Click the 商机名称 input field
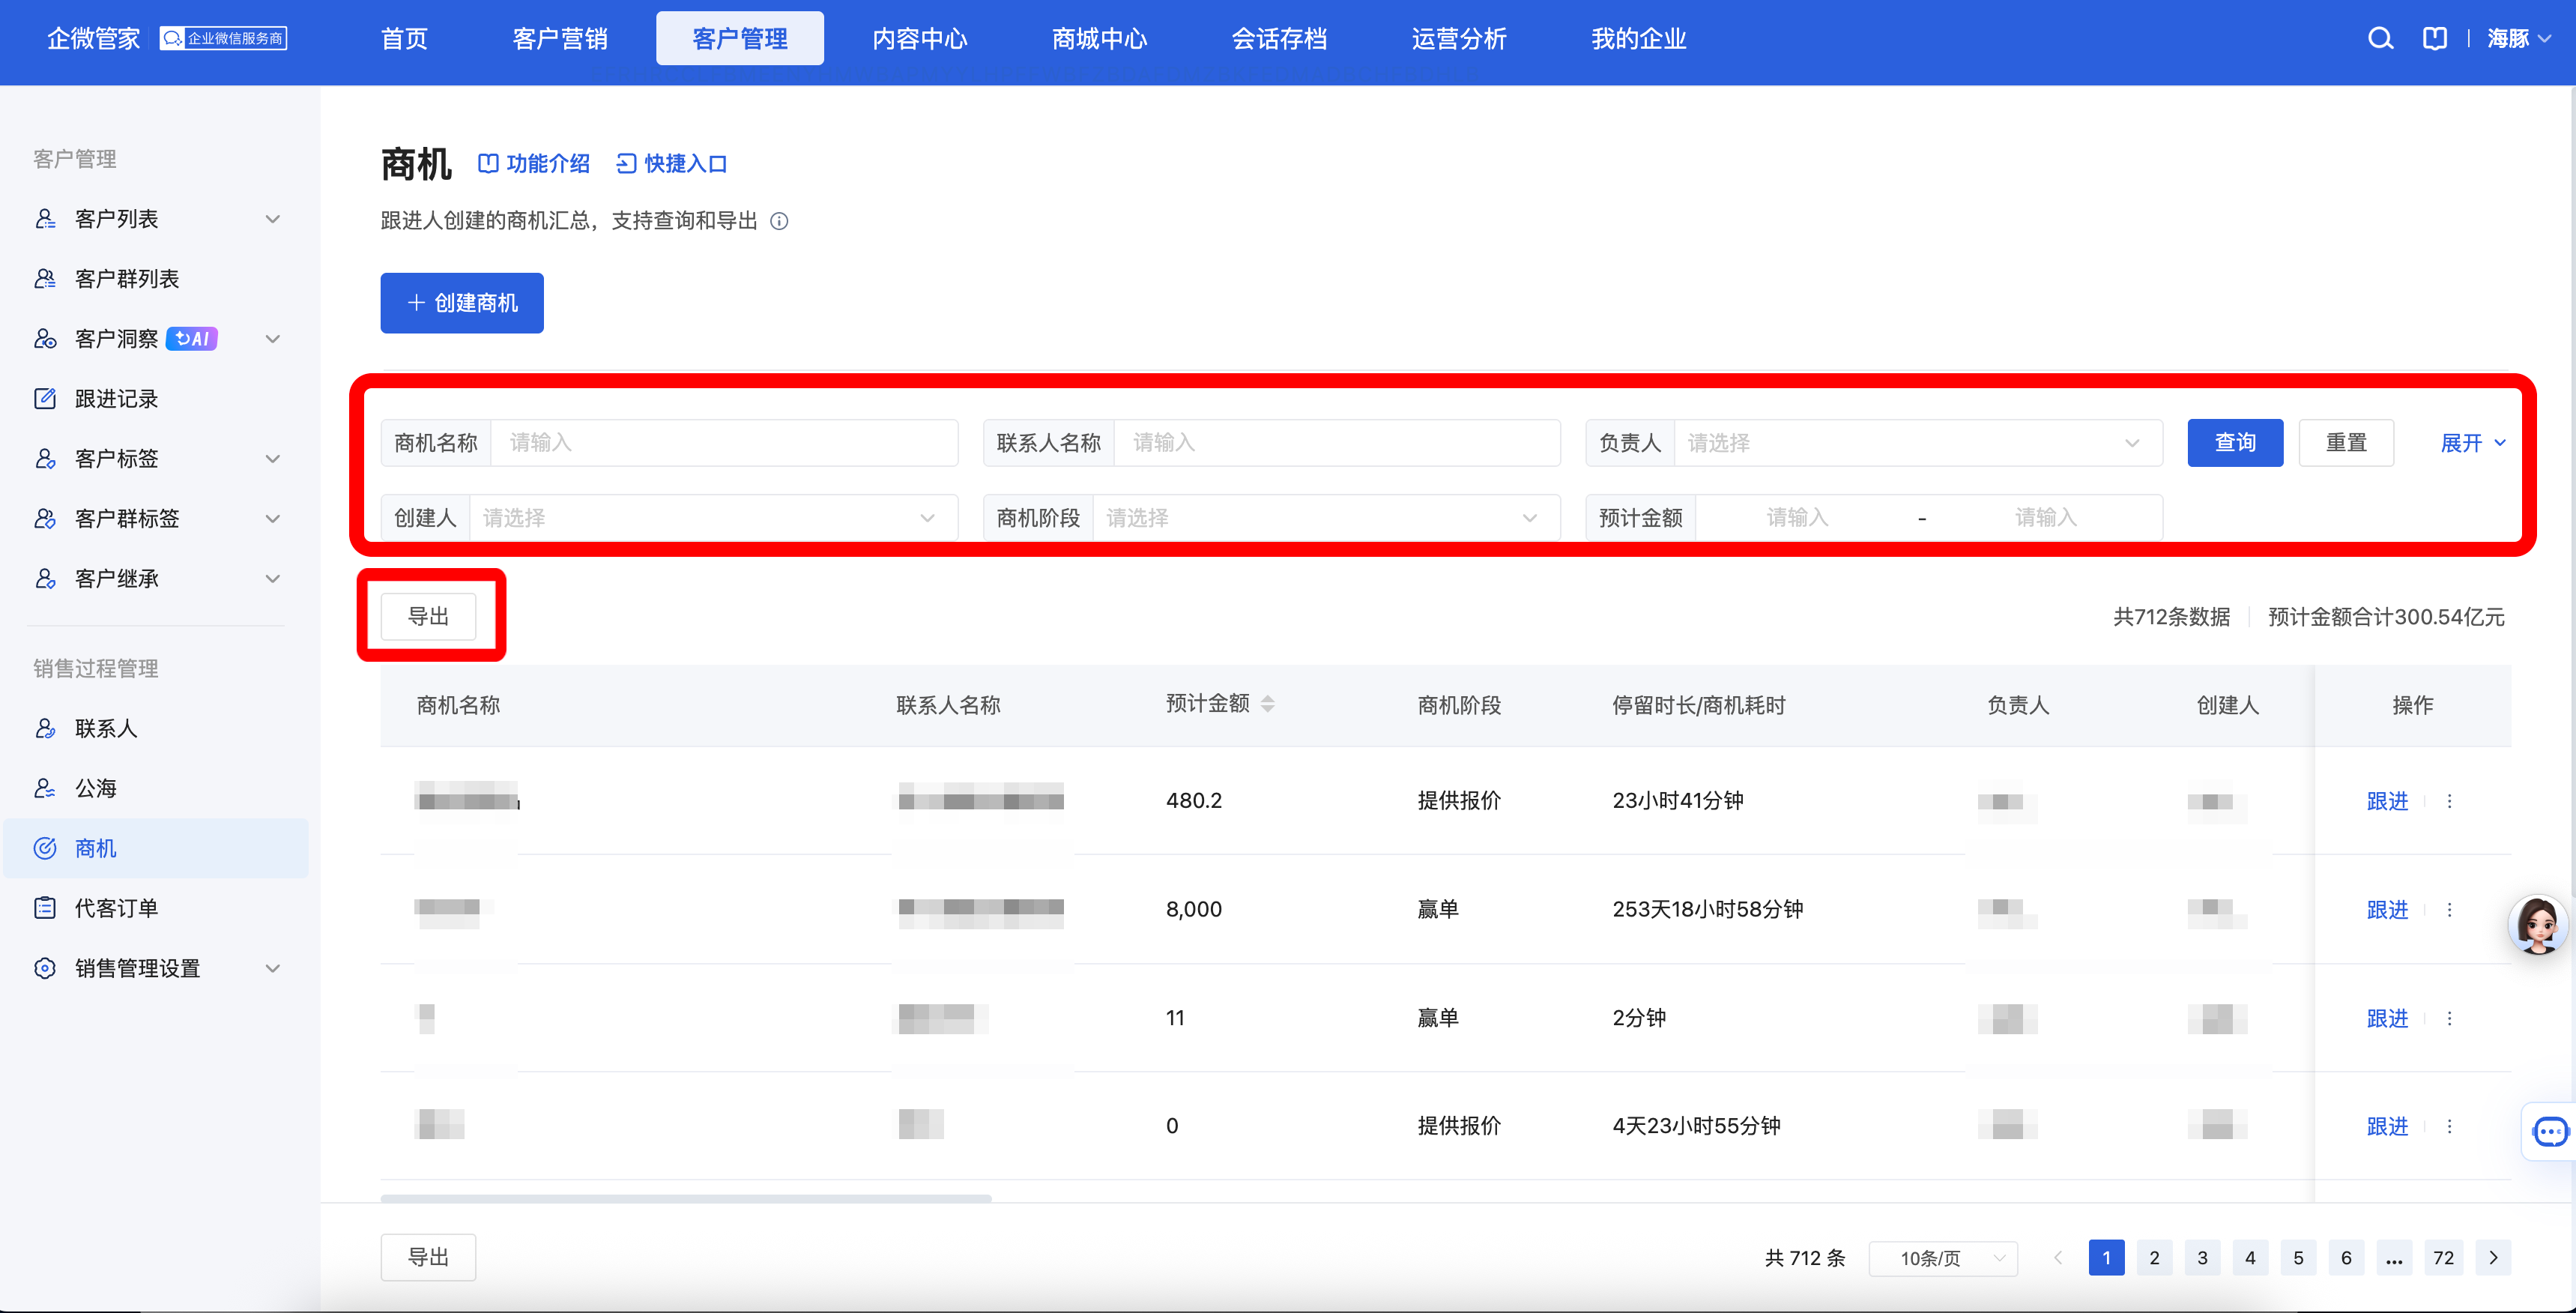The width and height of the screenshot is (2576, 1313). tap(724, 443)
